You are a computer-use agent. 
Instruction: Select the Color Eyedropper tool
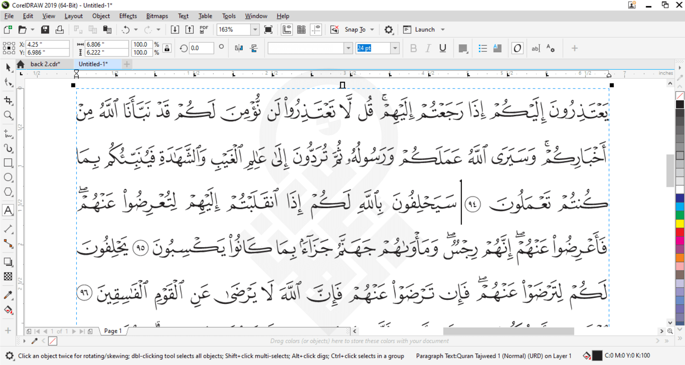pyautogui.click(x=8, y=295)
